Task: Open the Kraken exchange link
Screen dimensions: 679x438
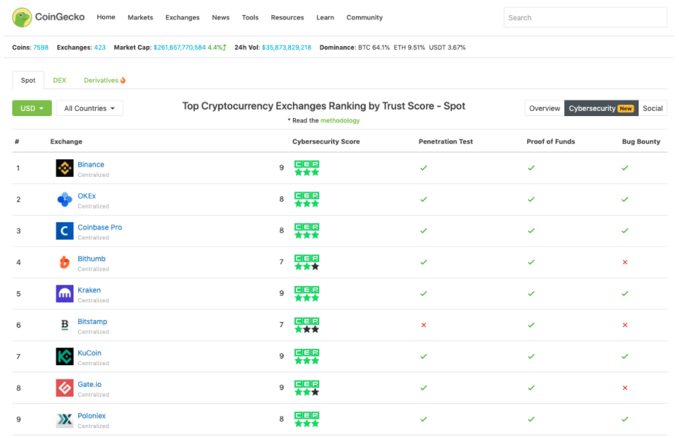Action: [x=89, y=290]
